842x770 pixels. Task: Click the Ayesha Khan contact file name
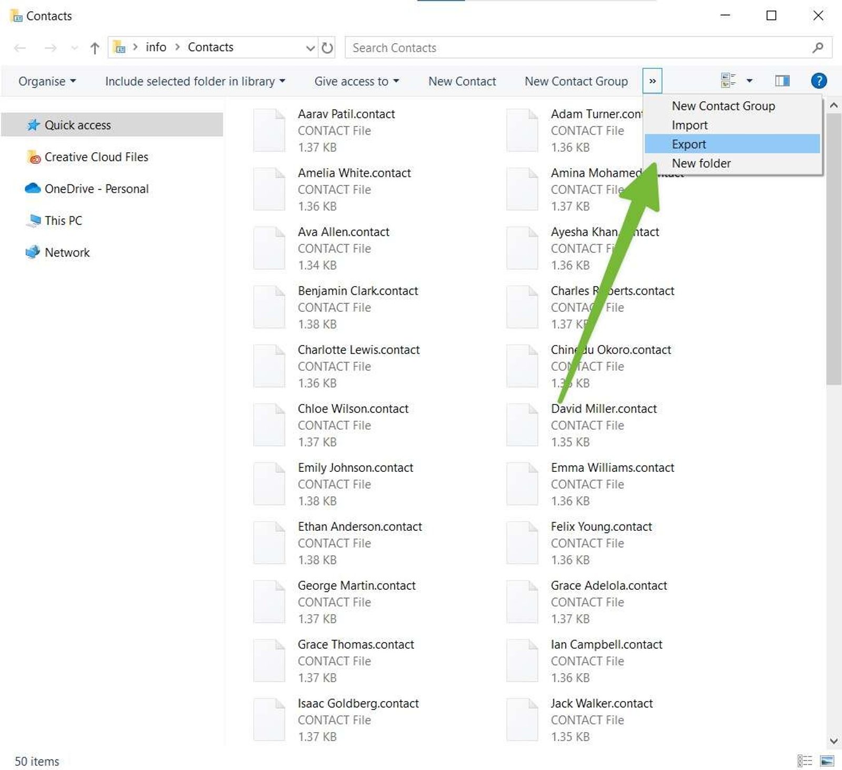pos(605,232)
